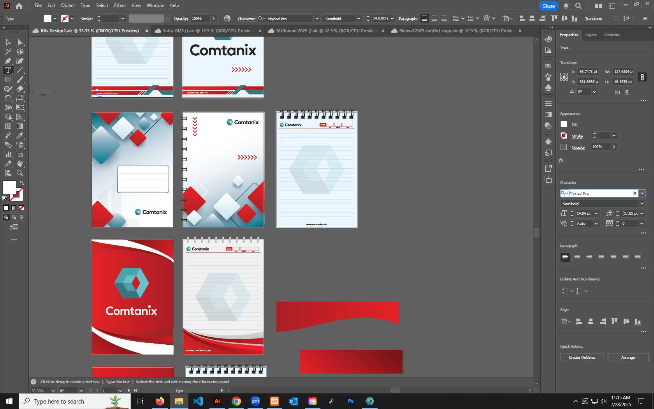Select the Line Segment tool

[x=20, y=70]
